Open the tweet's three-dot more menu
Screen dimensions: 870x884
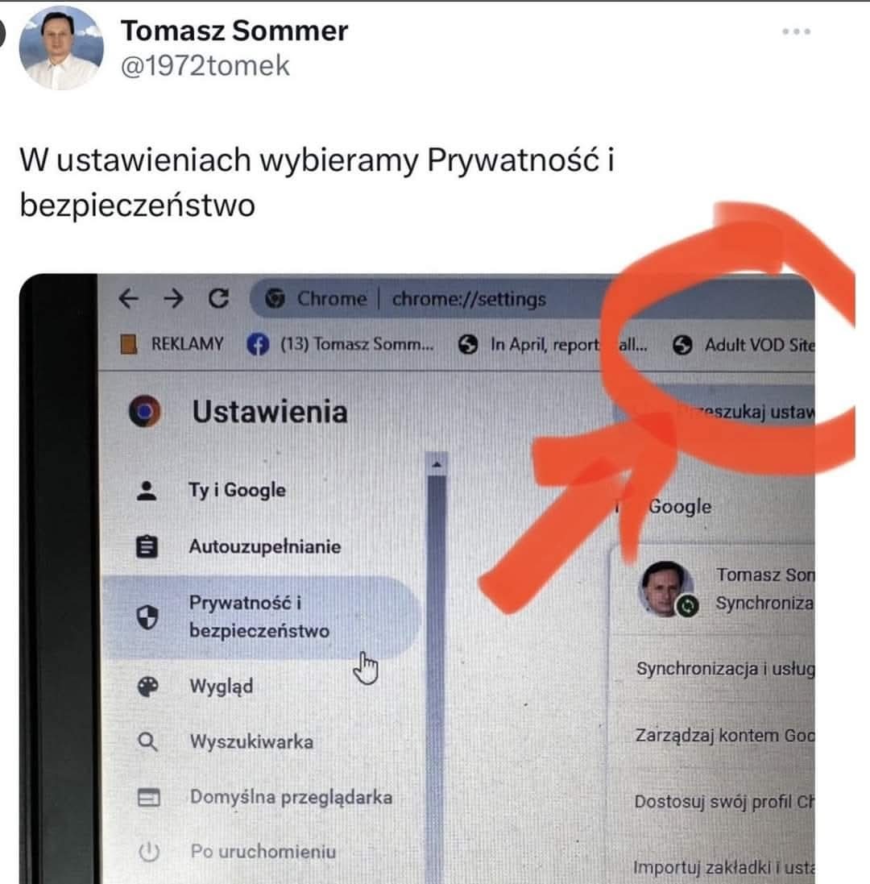[x=796, y=31]
